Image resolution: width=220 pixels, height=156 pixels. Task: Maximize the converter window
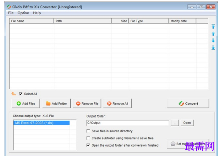pyautogui.click(x=201, y=7)
